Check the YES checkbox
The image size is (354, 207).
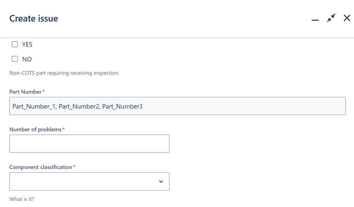click(15, 44)
